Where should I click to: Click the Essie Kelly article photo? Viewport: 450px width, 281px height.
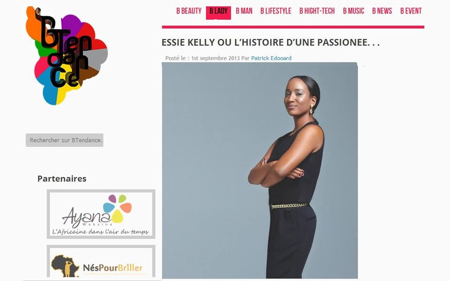click(260, 170)
